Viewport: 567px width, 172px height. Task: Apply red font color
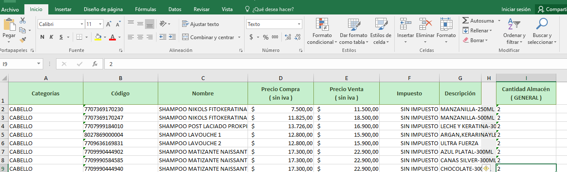click(x=112, y=37)
